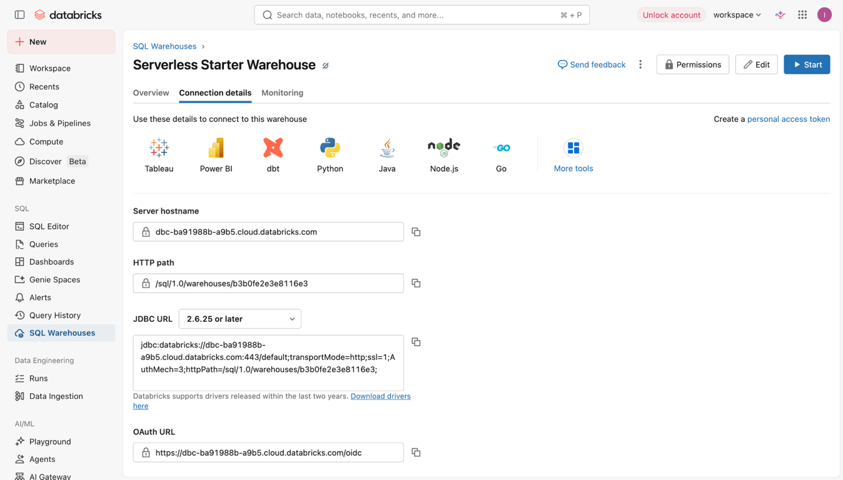
Task: Open the Databricks home logo
Action: [68, 14]
